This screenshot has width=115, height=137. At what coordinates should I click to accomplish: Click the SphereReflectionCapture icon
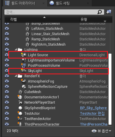point(24,87)
